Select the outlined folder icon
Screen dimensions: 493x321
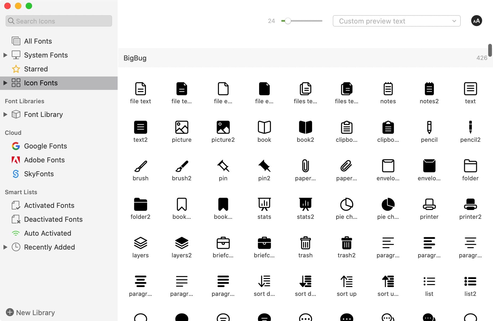coord(470,166)
